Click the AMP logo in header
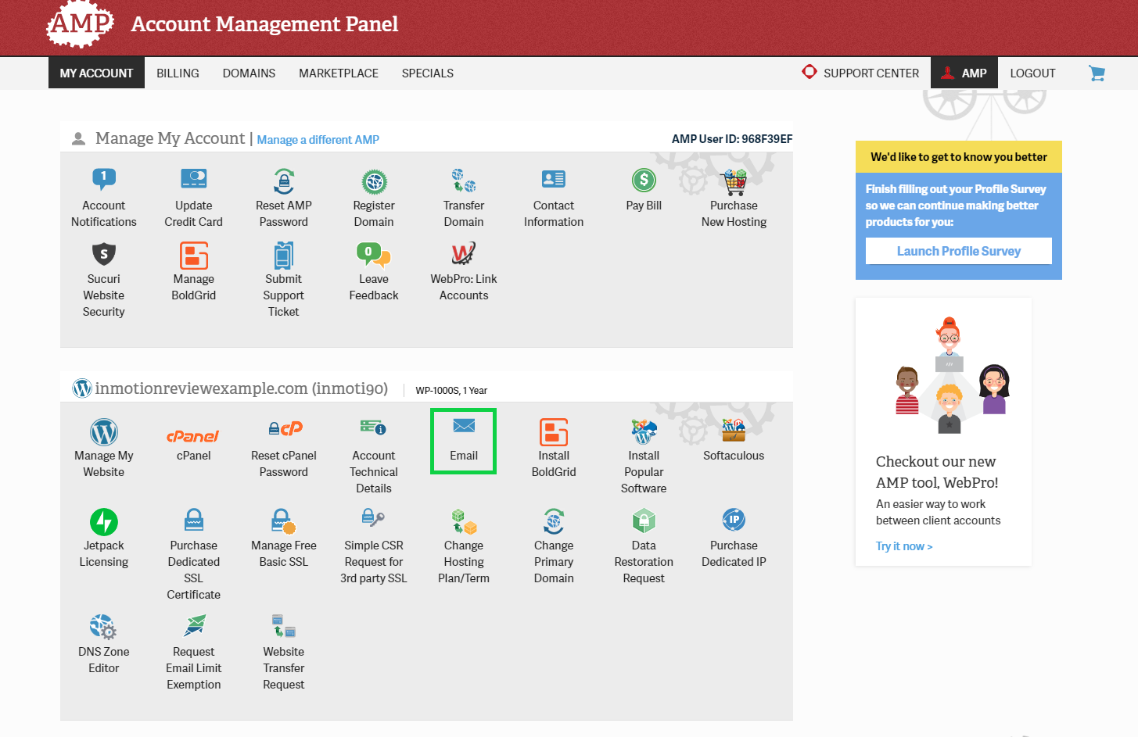1138x737 pixels. coord(80,24)
